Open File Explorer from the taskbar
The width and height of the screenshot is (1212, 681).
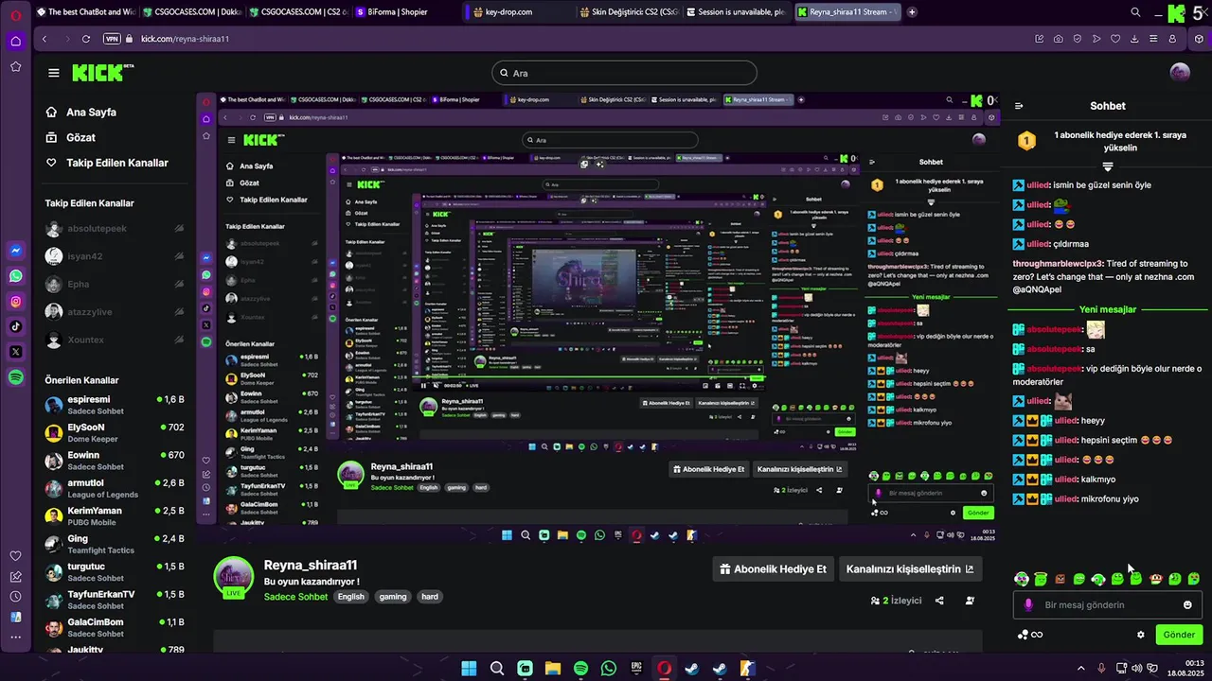(x=553, y=669)
